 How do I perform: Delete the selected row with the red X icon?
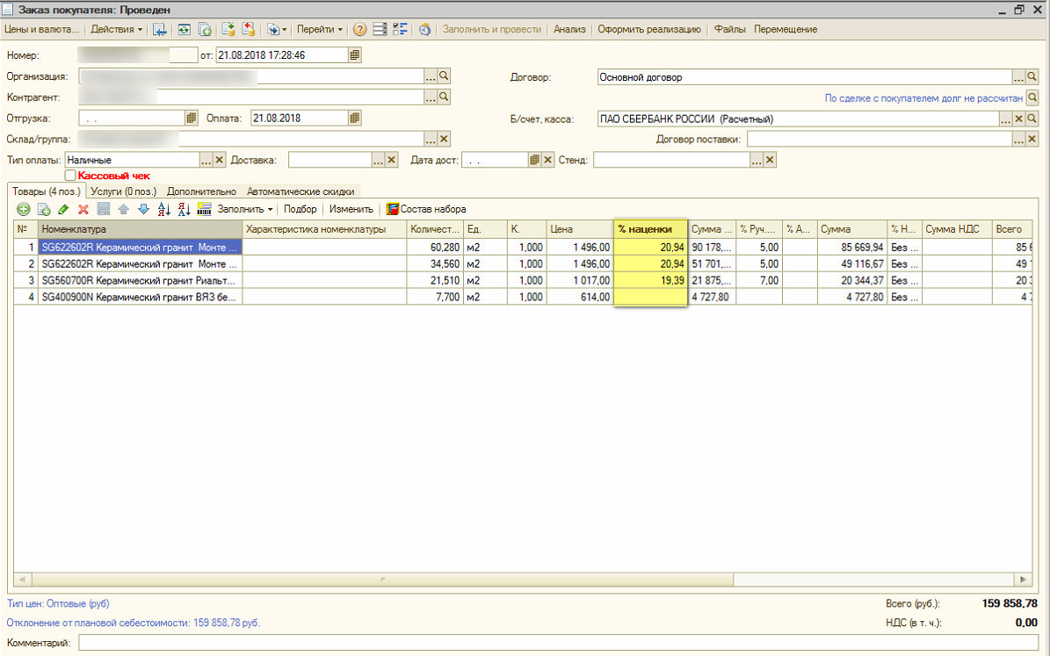pyautogui.click(x=83, y=209)
